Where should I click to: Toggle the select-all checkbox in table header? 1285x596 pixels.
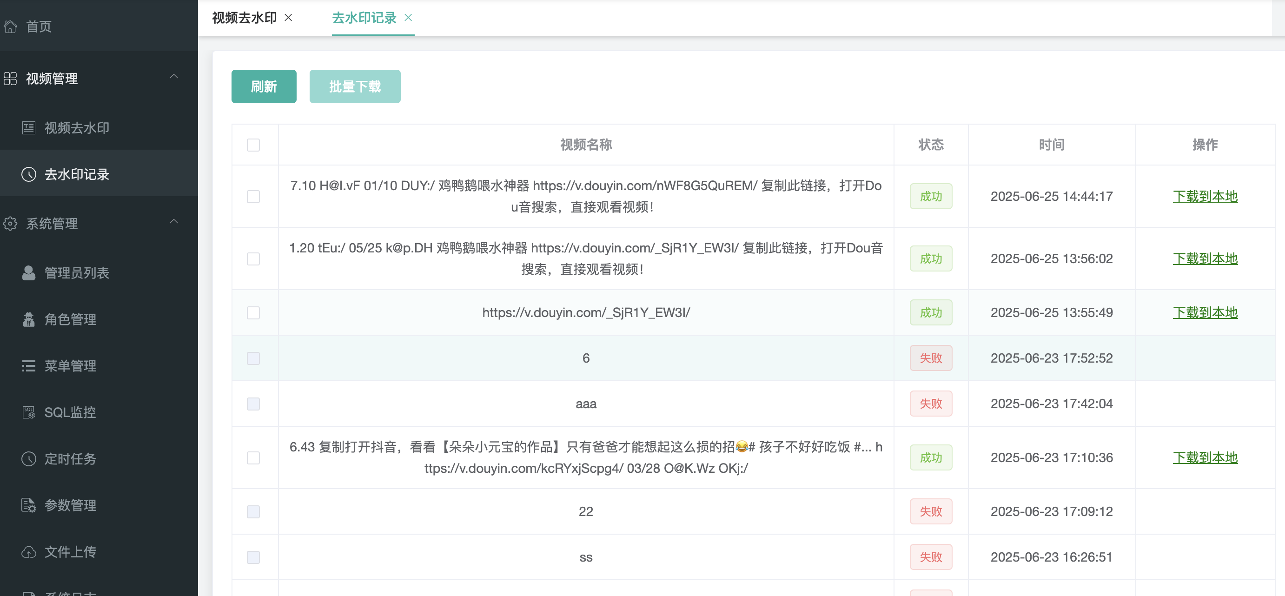pos(253,145)
